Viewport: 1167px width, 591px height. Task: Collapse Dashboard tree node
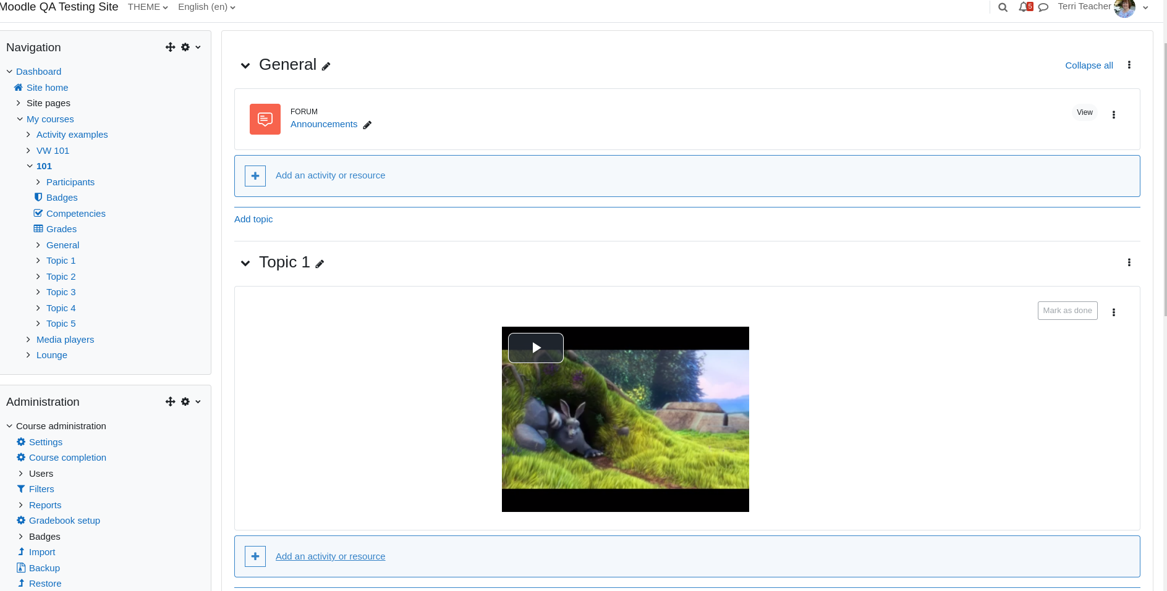(9, 72)
